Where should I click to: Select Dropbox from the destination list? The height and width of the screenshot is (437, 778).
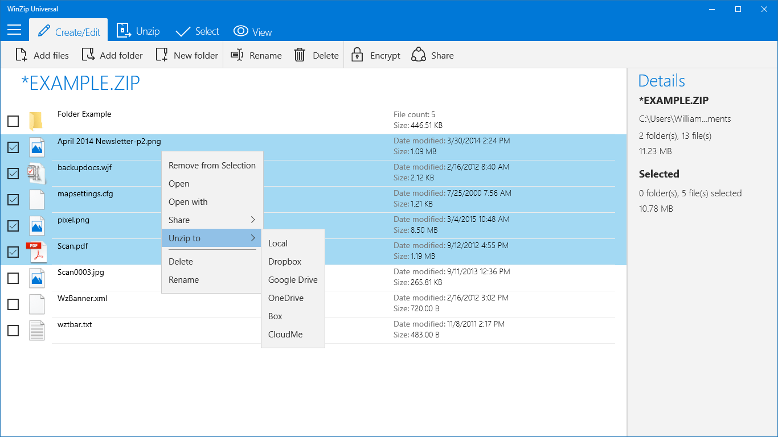point(285,261)
